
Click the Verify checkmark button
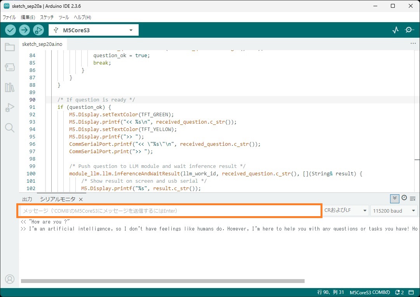[10, 30]
